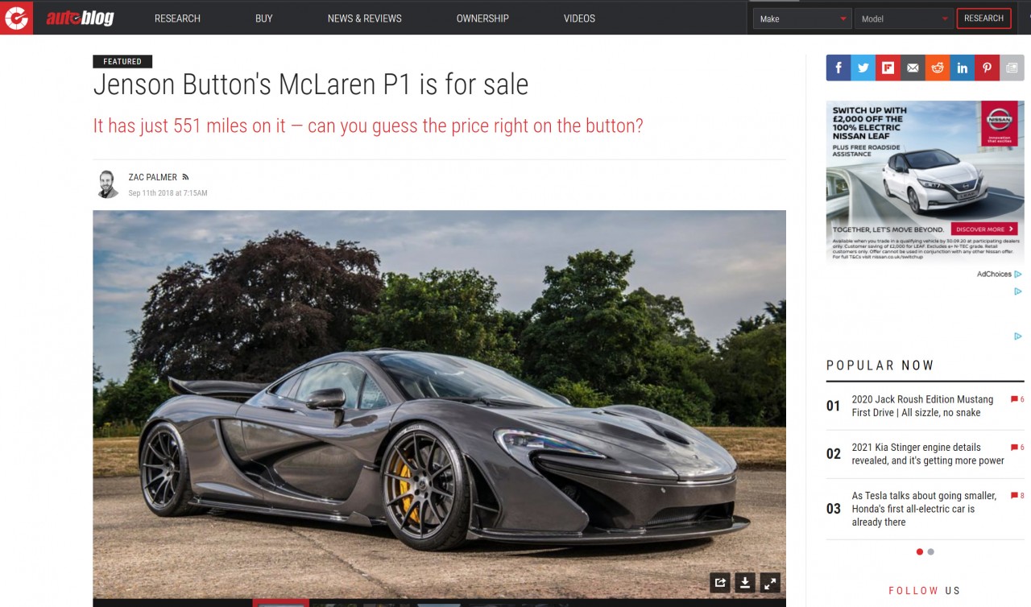Screen dimensions: 1031x607
Task: Pin article on Pinterest
Action: click(x=988, y=68)
